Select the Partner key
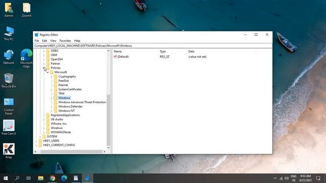326x183 pixels. click(56, 64)
